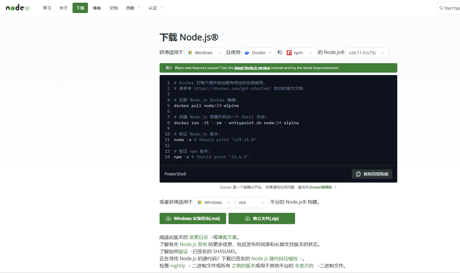460x273 pixels.
Task: Switch to the 学习 tab
Action: 47,8
